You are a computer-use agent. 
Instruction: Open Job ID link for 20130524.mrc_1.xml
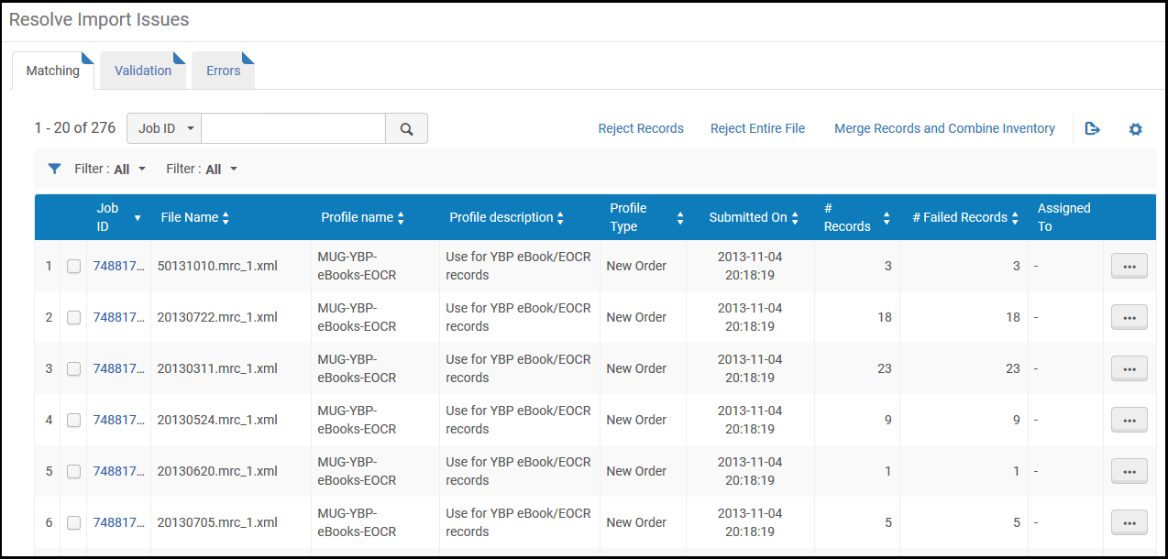pos(119,420)
